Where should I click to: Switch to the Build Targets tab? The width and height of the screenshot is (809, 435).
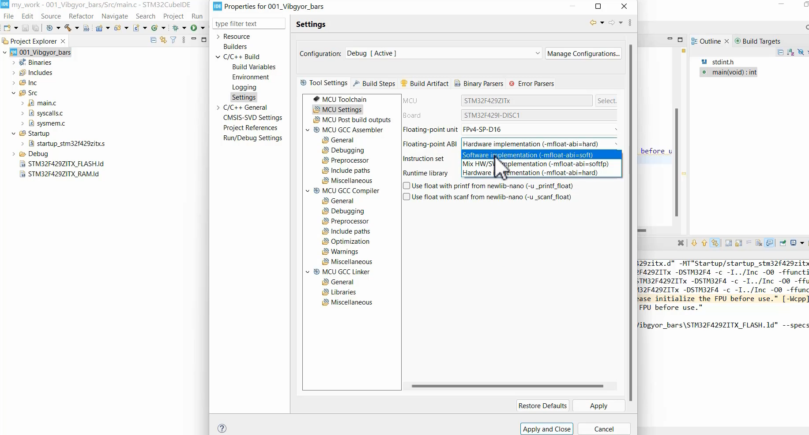pos(757,41)
